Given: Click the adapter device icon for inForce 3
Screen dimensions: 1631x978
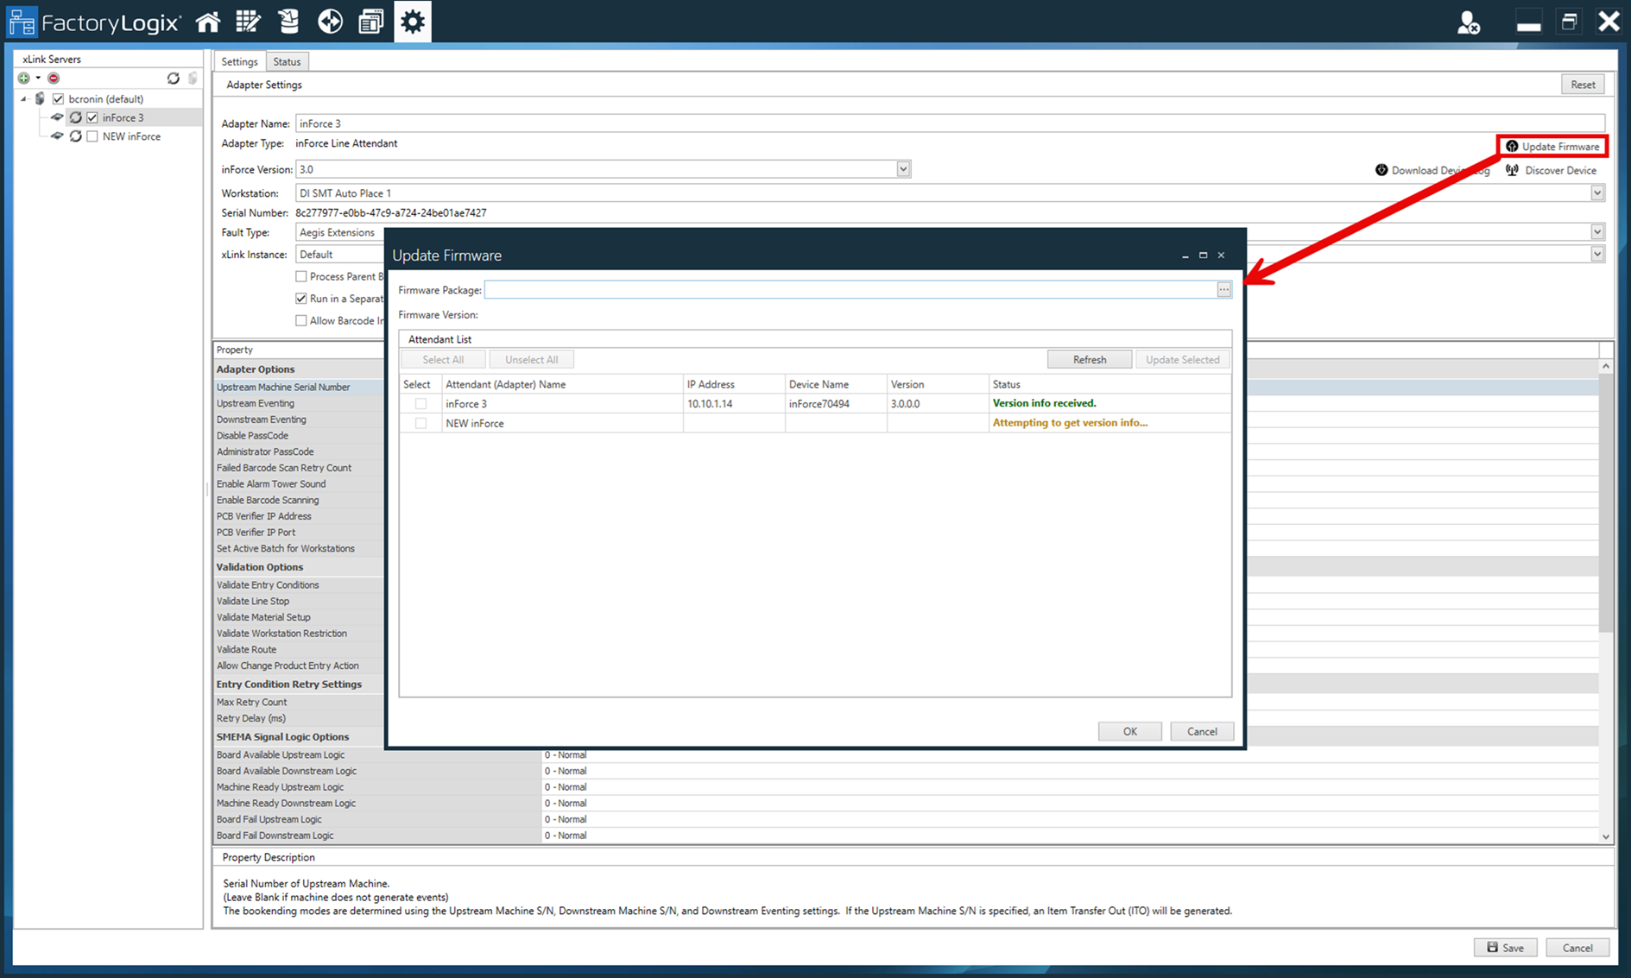Looking at the screenshot, I should coord(57,117).
